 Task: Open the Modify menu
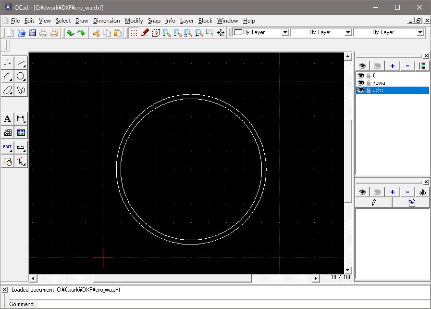pos(134,21)
